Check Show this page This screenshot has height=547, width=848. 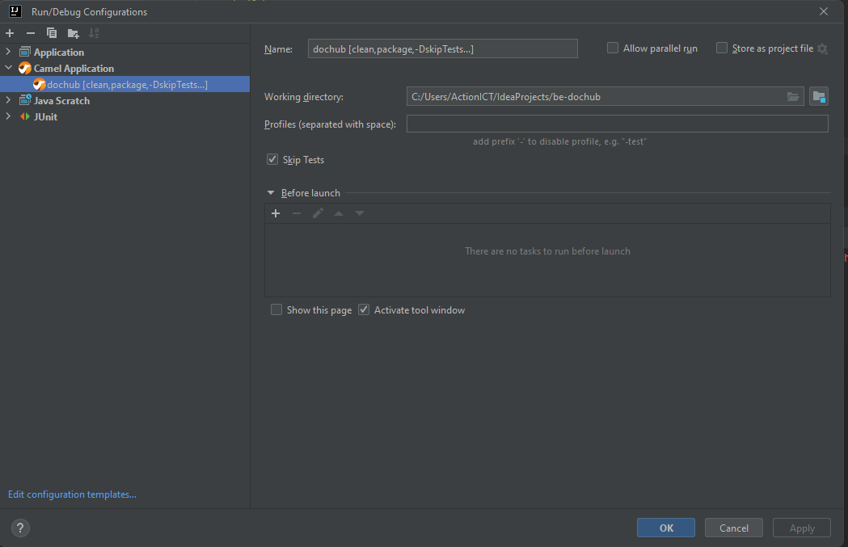point(276,309)
